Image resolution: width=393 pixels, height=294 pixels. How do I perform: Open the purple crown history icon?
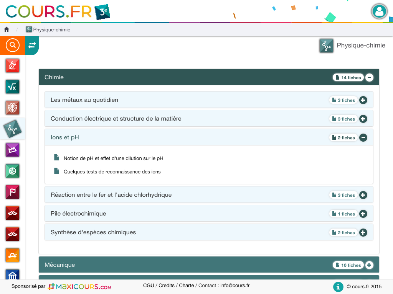[x=13, y=150]
